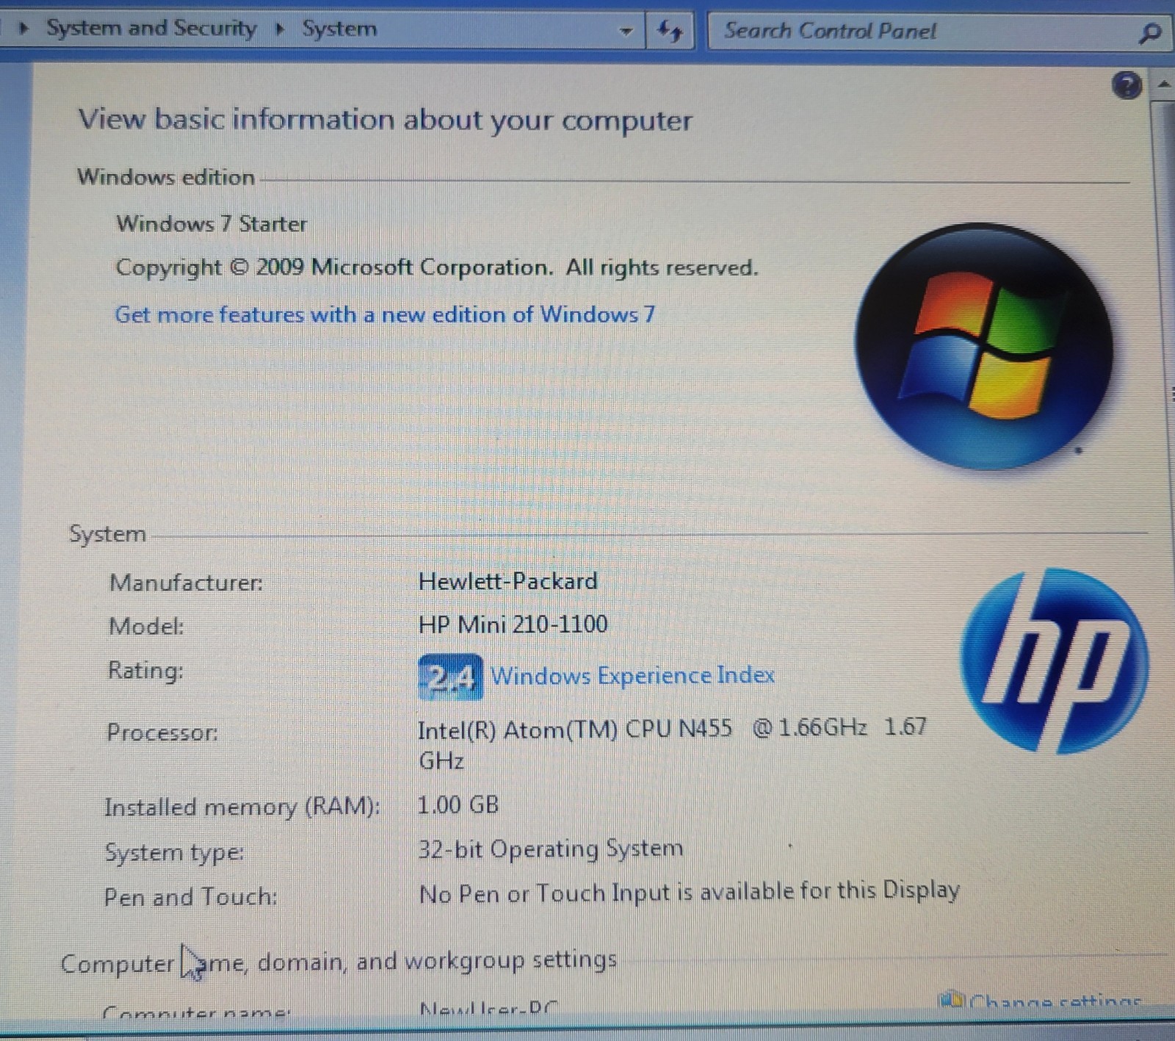Open the Windows Experience Index link
The image size is (1175, 1041).
[632, 675]
